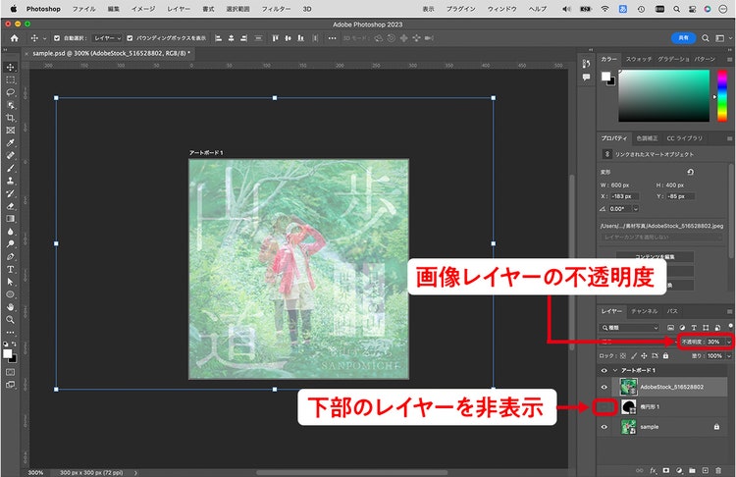Screen dimensions: 736x477
Task: Select the Eyedropper tool
Action: pos(11,142)
